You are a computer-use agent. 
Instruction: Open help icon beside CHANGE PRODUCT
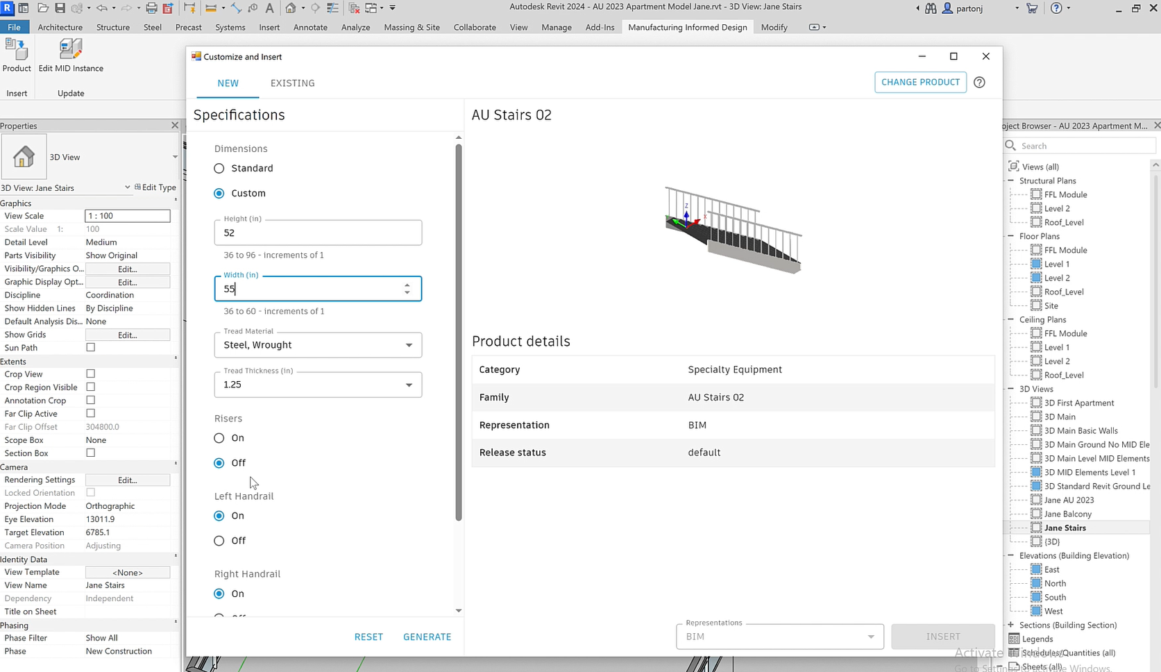point(979,82)
